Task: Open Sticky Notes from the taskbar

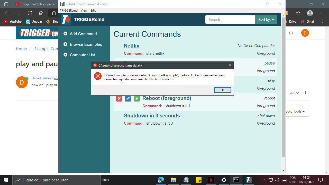Action: pyautogui.click(x=198, y=180)
